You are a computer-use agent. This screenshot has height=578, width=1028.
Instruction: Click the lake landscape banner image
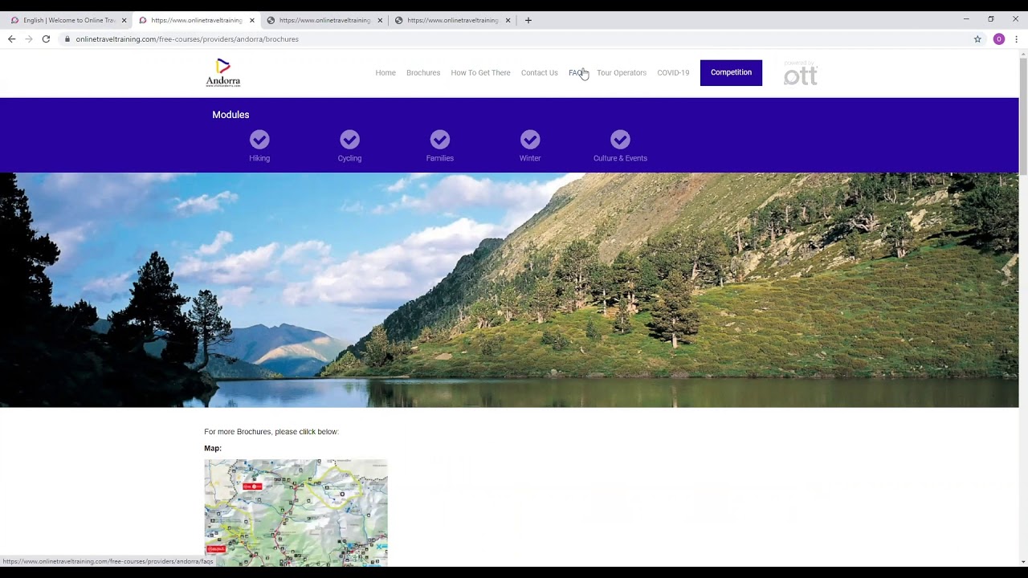[509, 290]
